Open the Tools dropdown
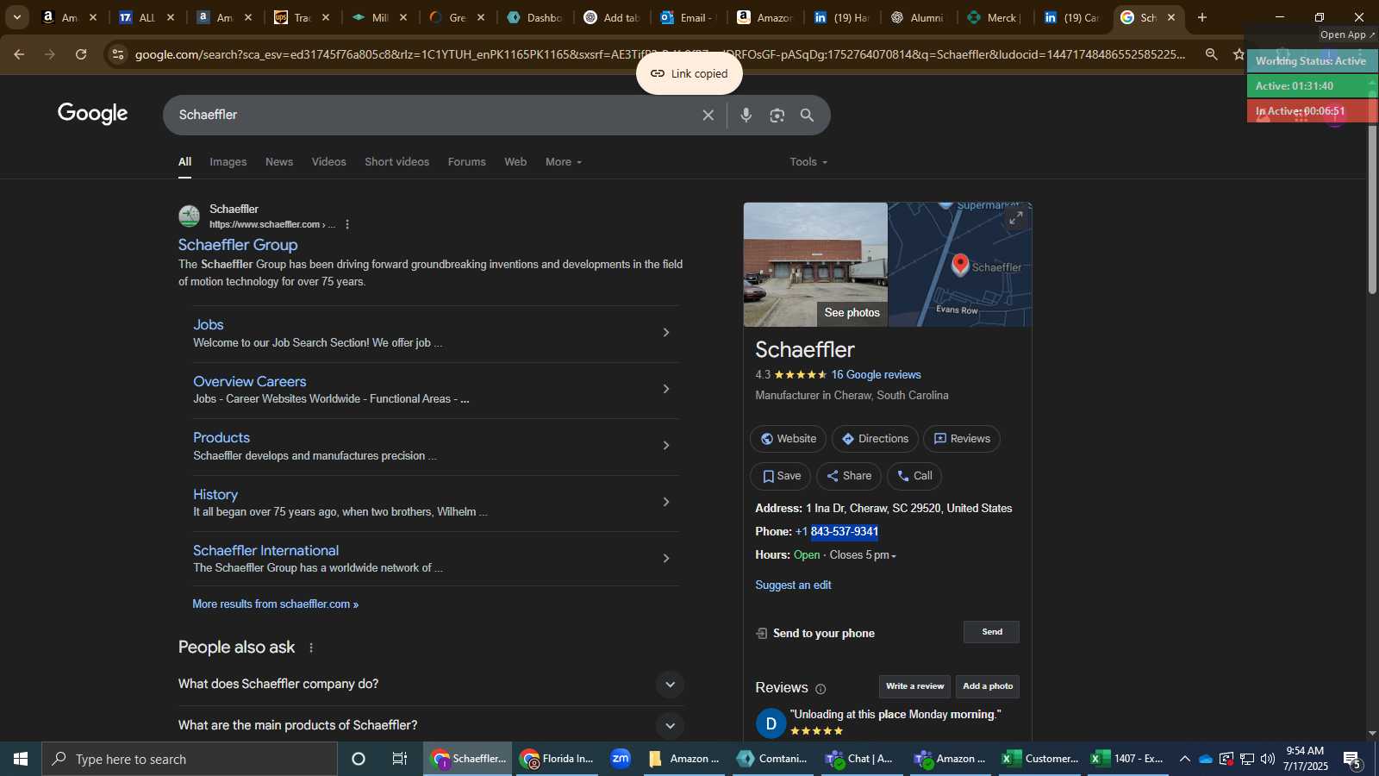Screen dimensions: 1379x776 (x=808, y=162)
